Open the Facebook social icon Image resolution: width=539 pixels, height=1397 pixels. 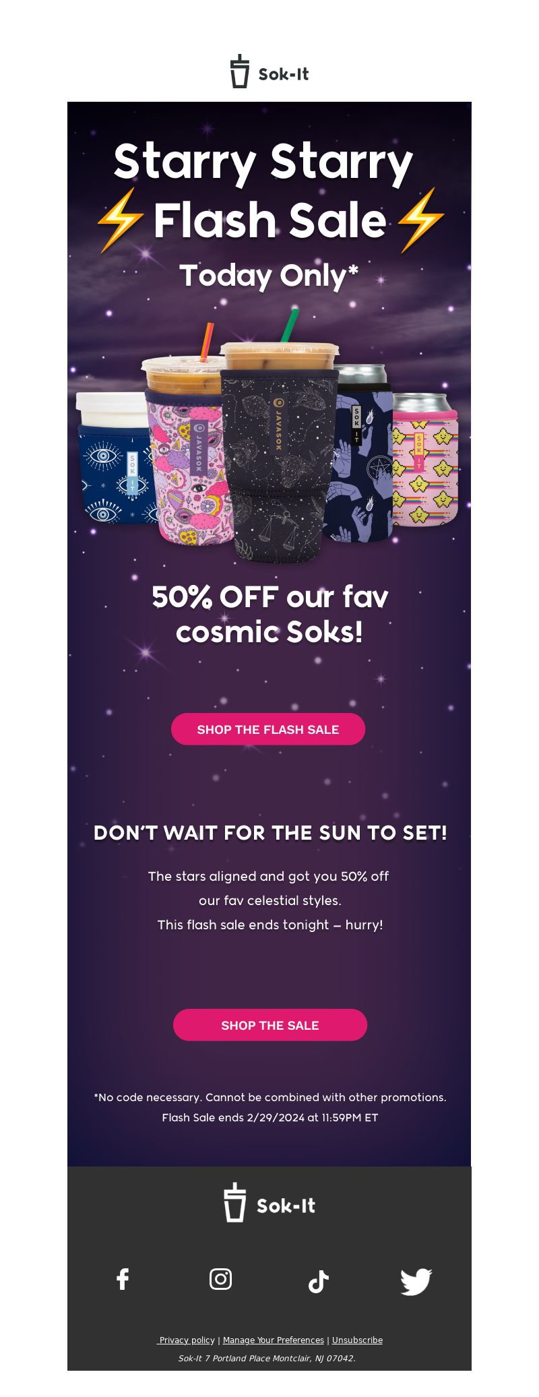(x=123, y=1279)
